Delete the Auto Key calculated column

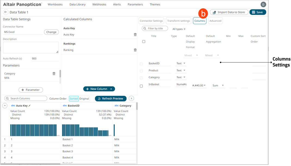(x=135, y=35)
